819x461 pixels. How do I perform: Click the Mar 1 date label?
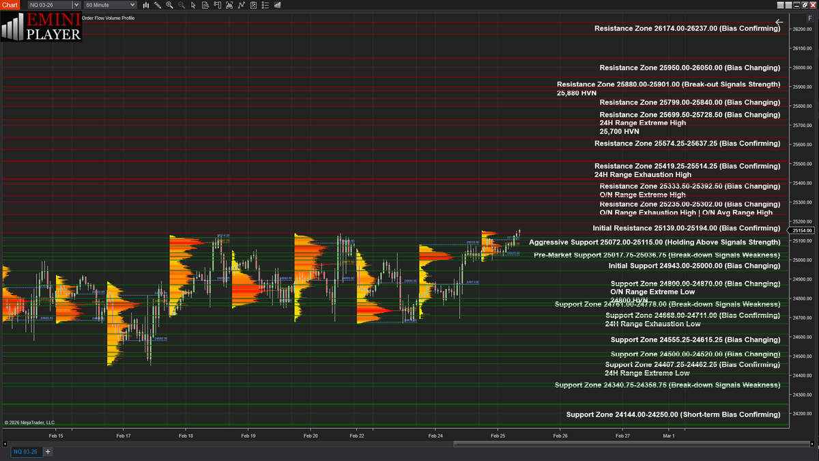(669, 435)
